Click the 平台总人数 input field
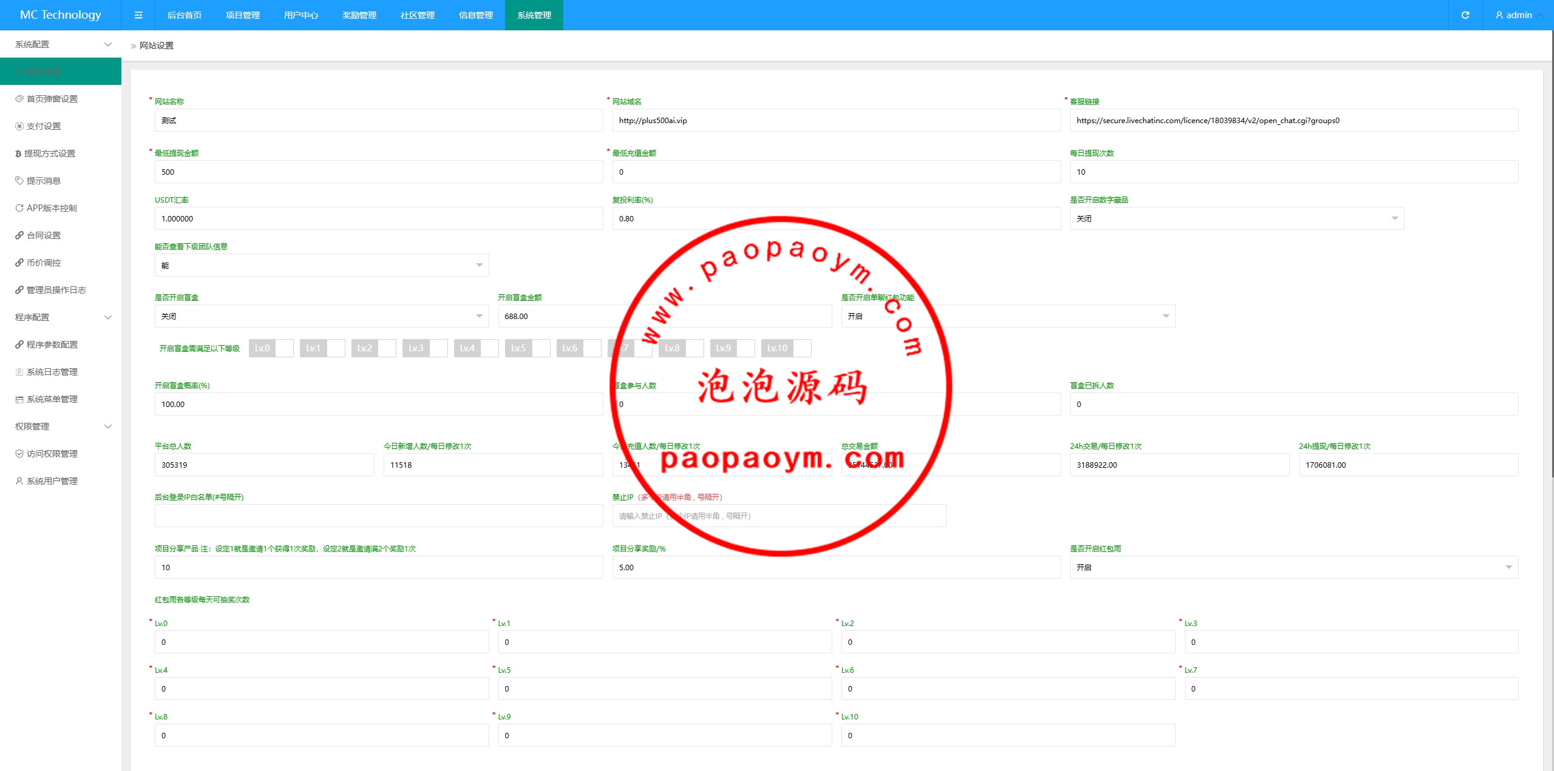This screenshot has height=771, width=1554. [x=265, y=465]
